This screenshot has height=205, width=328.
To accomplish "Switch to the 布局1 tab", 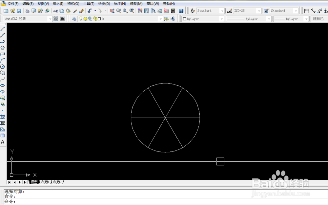I will click(45, 182).
